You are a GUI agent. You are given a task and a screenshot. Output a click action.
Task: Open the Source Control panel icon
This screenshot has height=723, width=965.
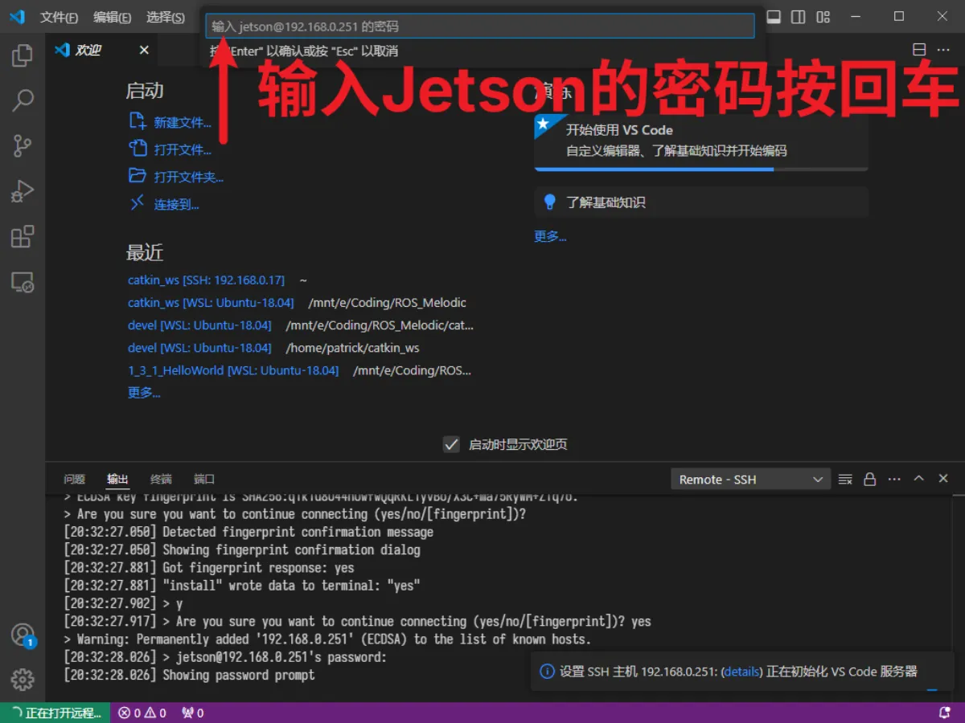22,145
